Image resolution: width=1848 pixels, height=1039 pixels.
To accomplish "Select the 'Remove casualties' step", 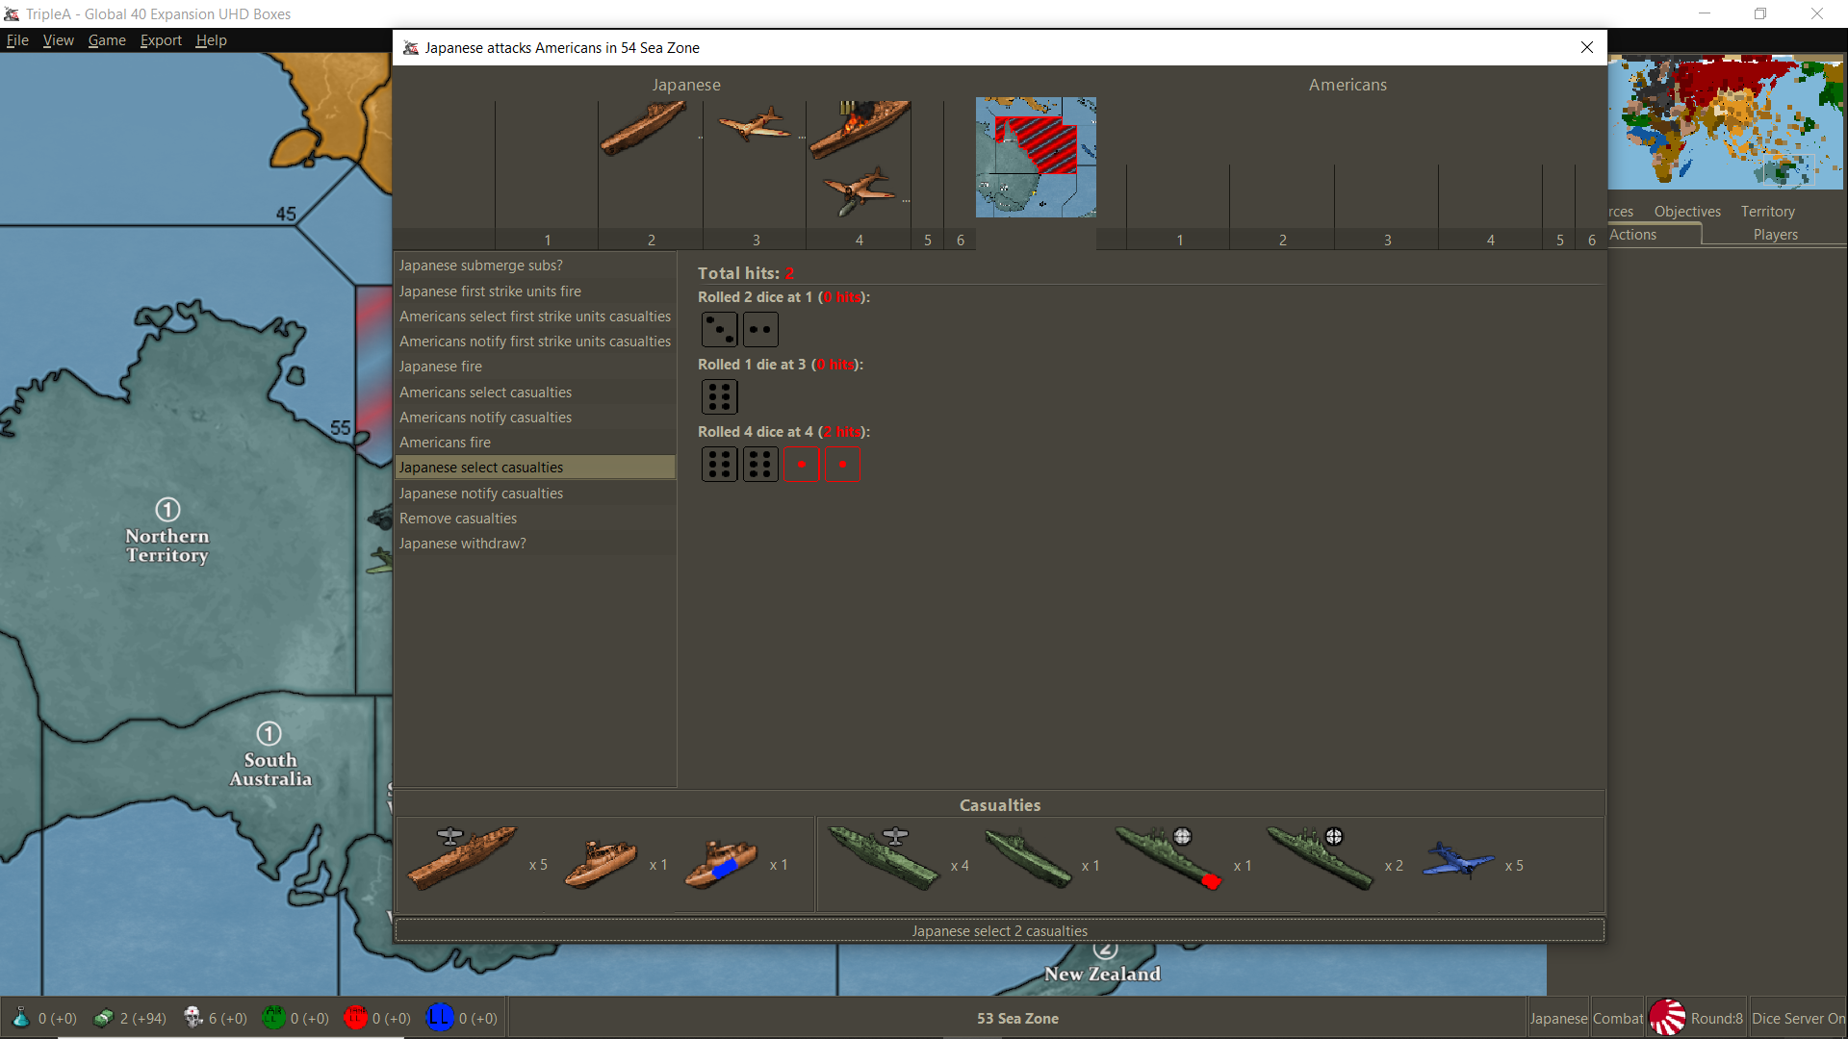I will (535, 519).
